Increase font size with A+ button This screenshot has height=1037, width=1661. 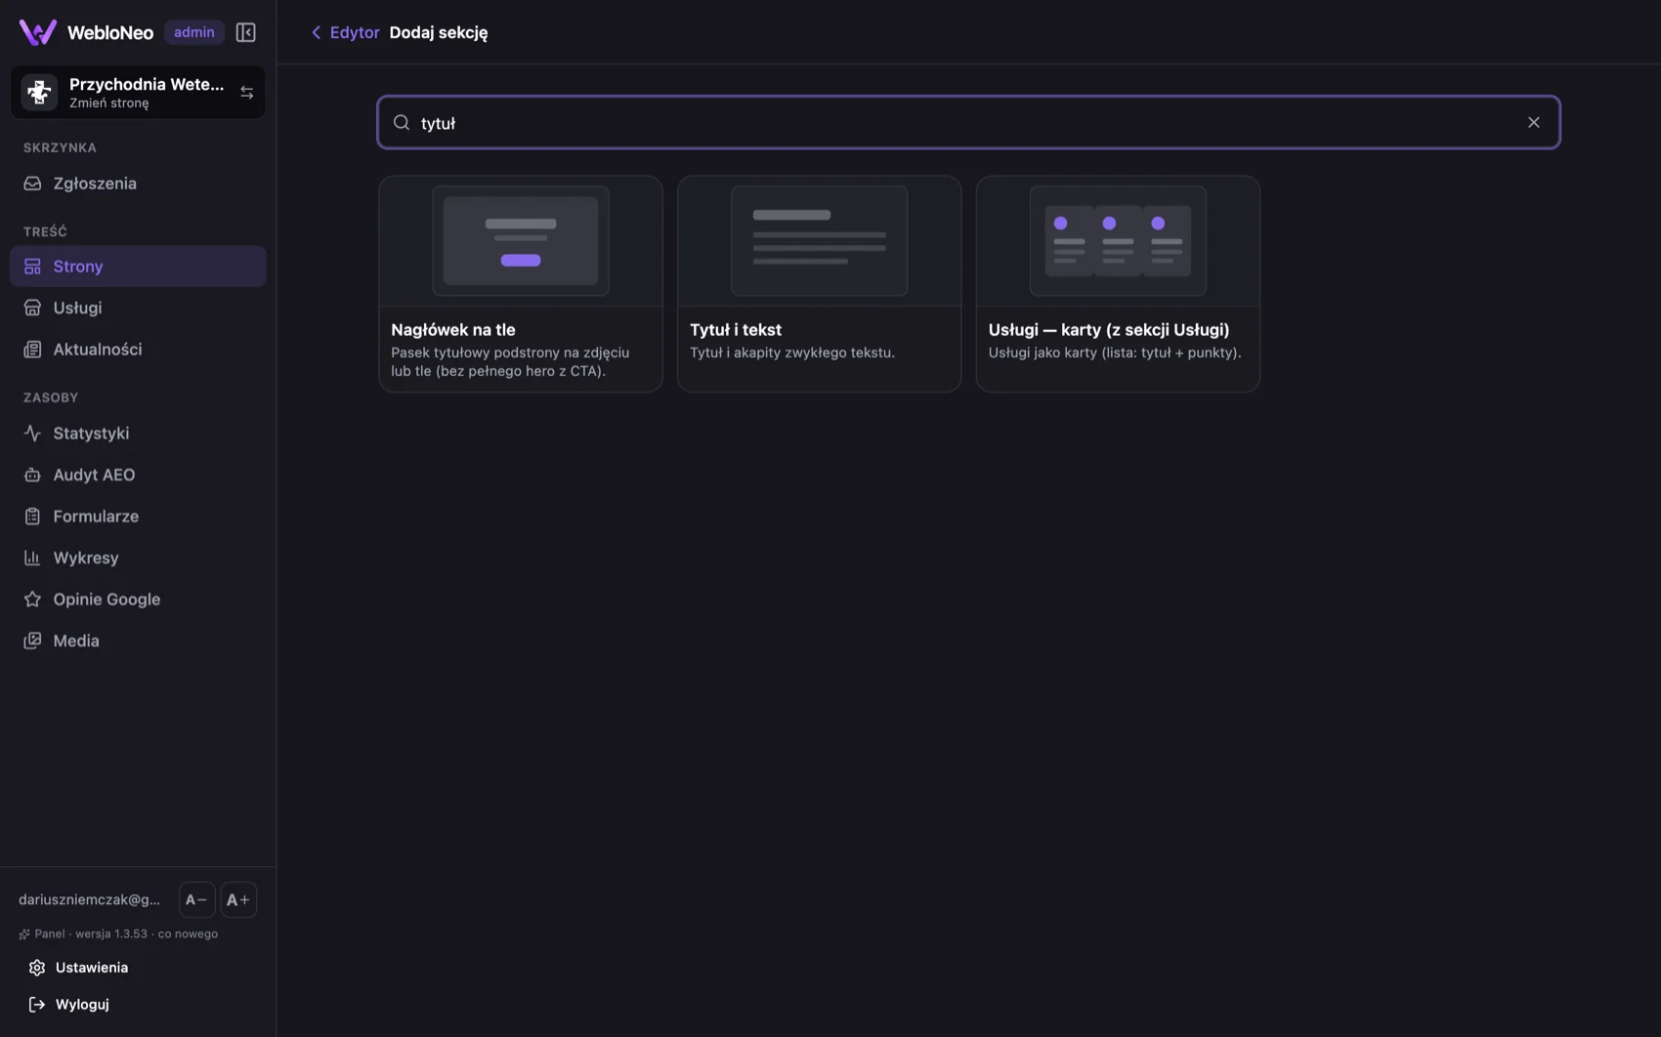click(x=238, y=899)
